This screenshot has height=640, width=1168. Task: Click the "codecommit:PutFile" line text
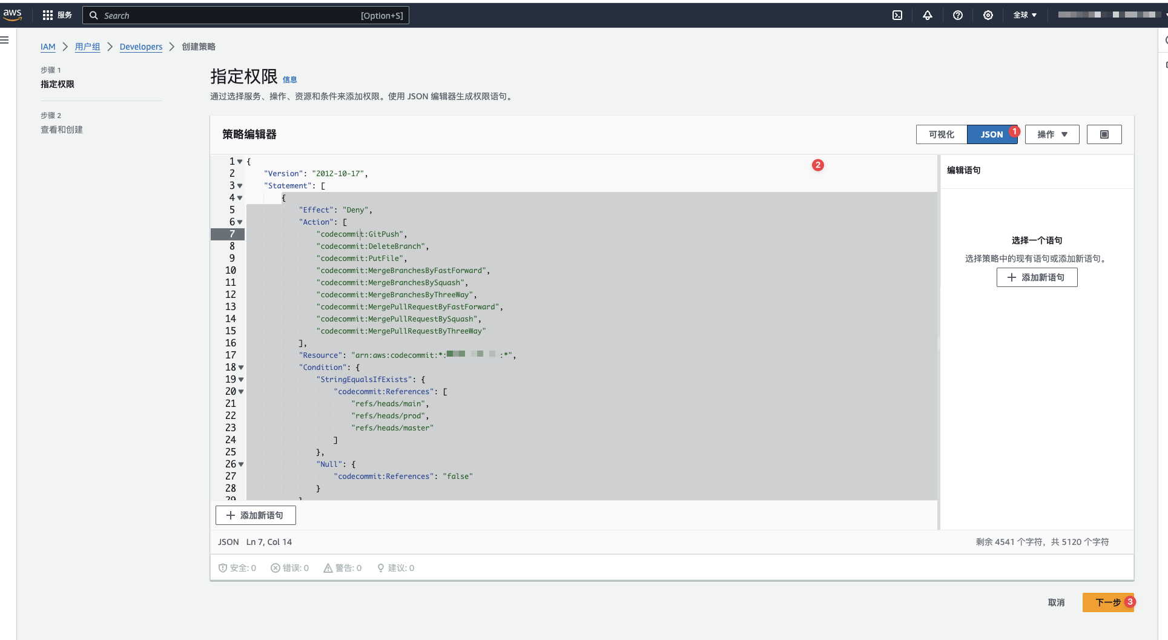[361, 259]
